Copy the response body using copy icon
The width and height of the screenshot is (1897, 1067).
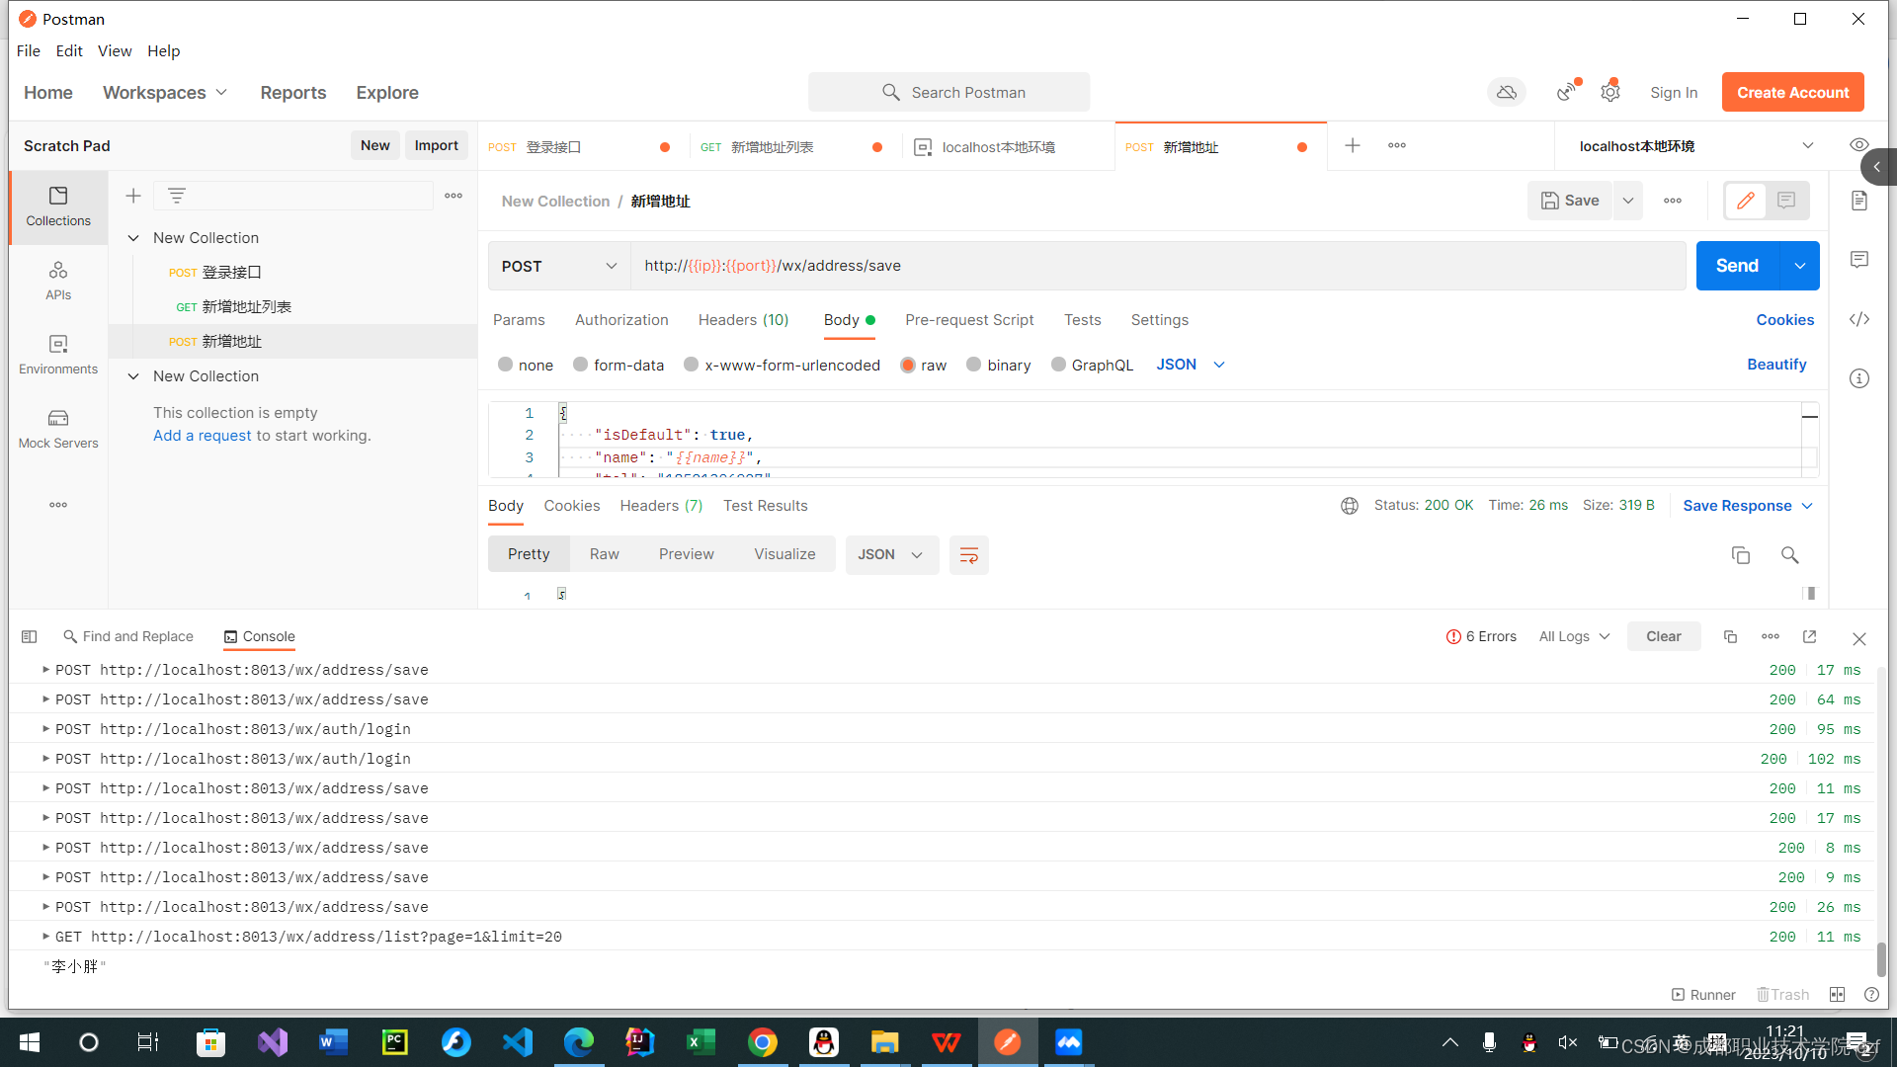click(1740, 555)
